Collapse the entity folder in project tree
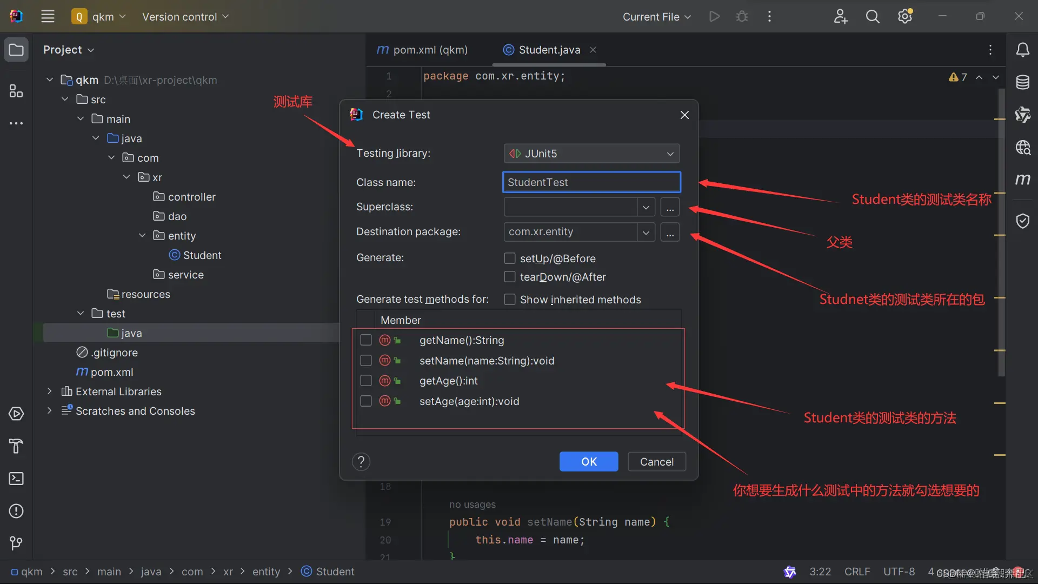1038x584 pixels. [x=142, y=236]
